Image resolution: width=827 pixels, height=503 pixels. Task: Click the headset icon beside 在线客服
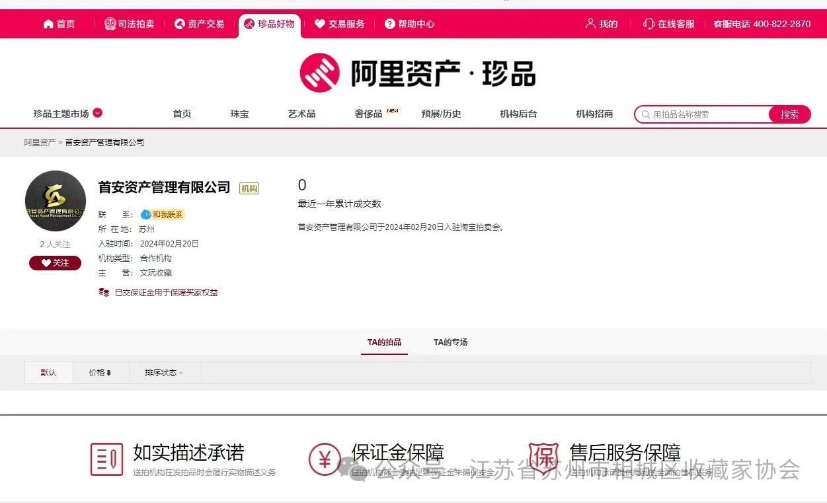click(649, 24)
